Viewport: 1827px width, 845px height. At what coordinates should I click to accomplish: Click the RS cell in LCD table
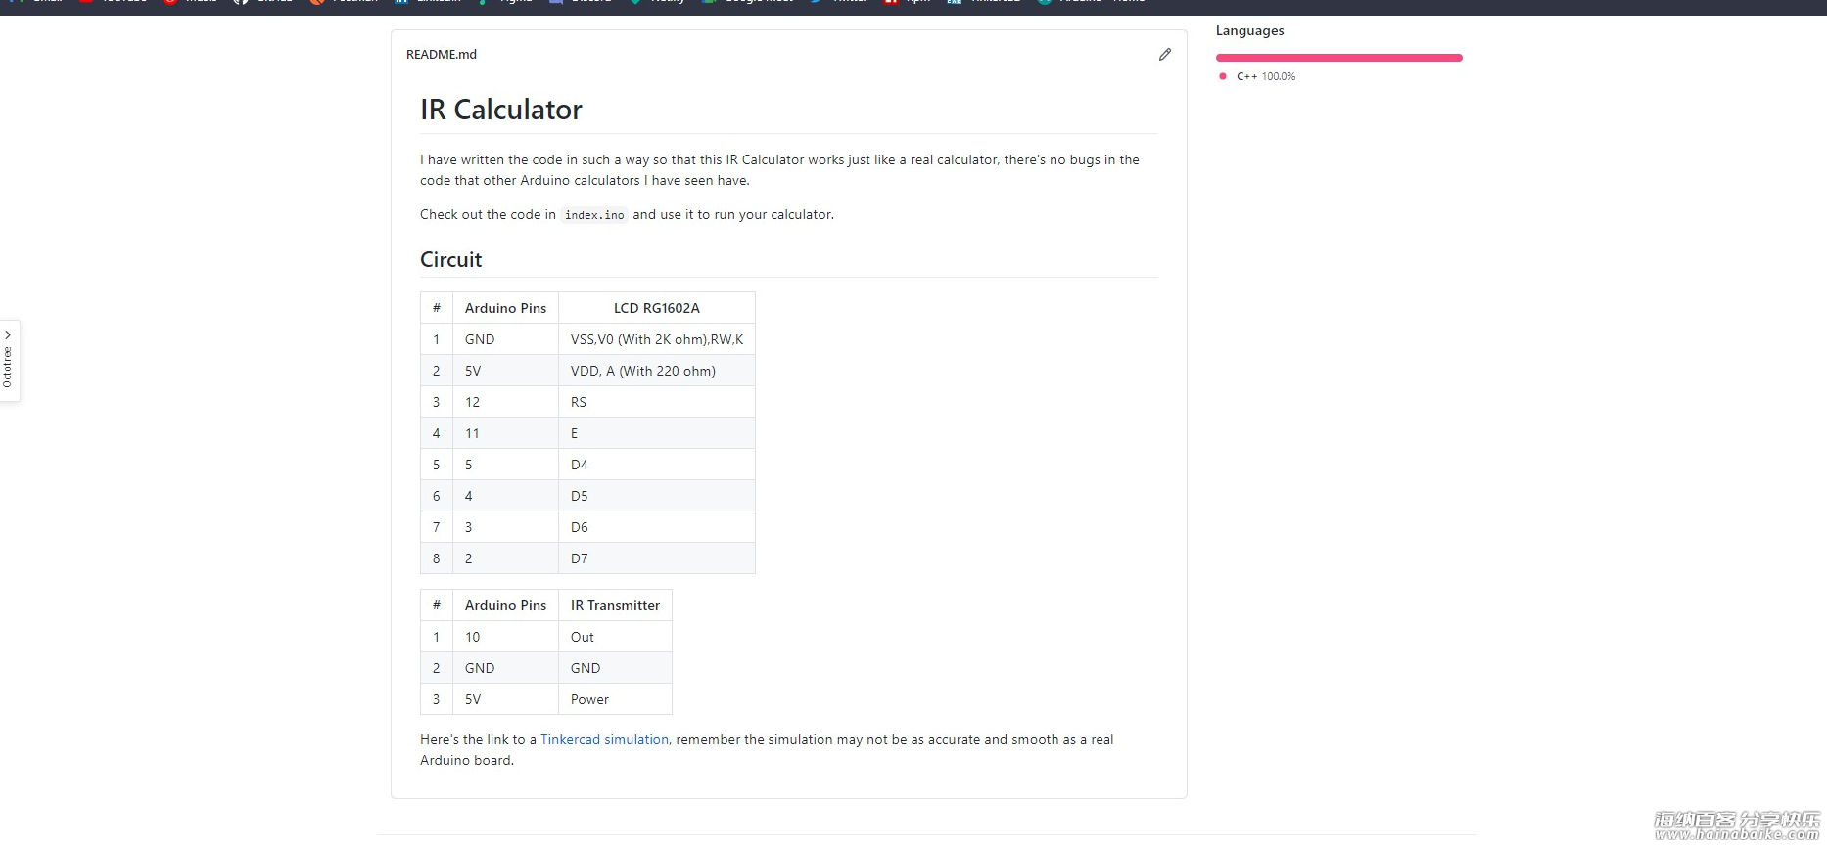(x=657, y=402)
